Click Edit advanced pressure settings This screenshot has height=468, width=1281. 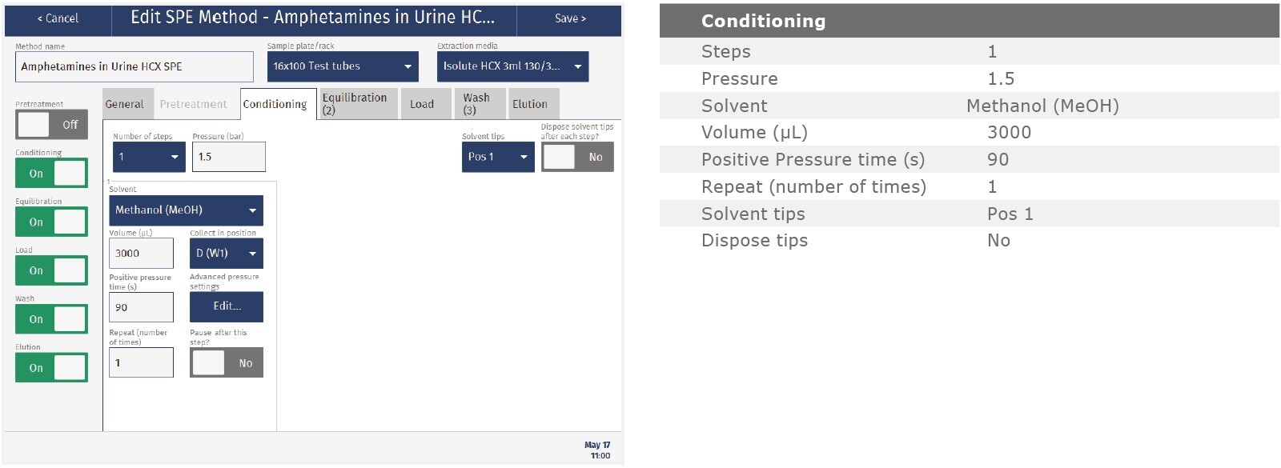227,306
